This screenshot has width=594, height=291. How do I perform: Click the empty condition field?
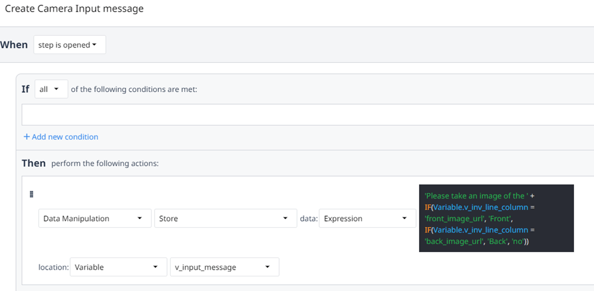(305, 114)
